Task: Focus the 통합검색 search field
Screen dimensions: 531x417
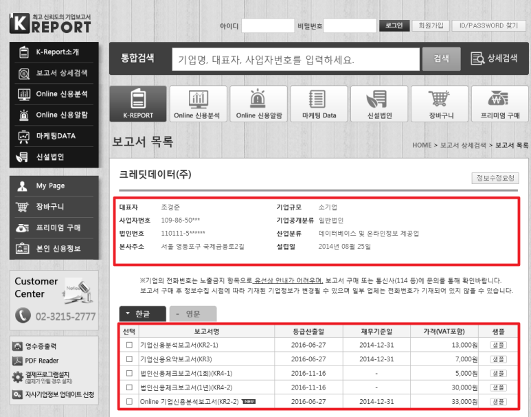Action: [295, 59]
